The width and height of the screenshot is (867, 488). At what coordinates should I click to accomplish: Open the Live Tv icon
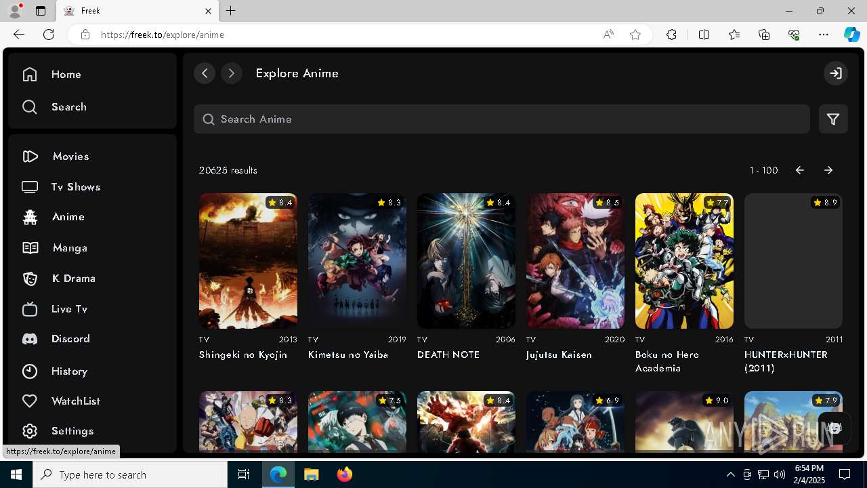[30, 309]
